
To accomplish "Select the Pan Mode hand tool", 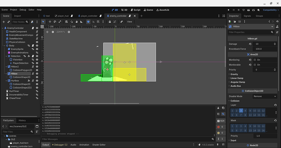I will [x=76, y=22].
